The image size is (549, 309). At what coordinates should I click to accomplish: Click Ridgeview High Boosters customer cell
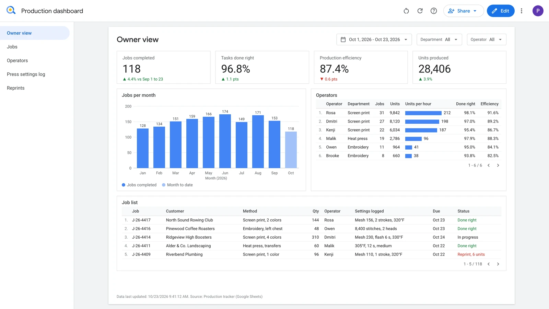(189, 237)
